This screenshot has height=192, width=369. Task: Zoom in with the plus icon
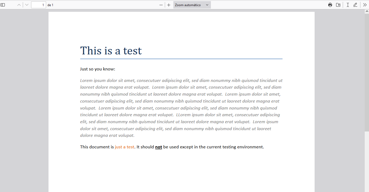click(x=169, y=5)
